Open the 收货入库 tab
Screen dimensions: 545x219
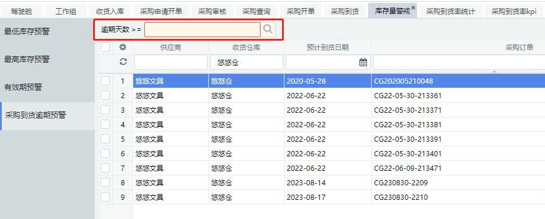point(110,12)
